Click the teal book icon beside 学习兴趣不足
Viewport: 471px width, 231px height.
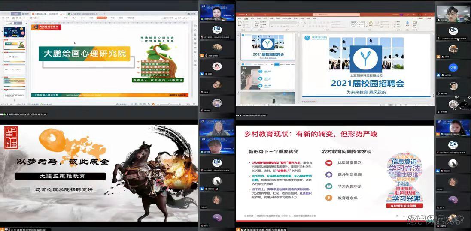coord(329,186)
